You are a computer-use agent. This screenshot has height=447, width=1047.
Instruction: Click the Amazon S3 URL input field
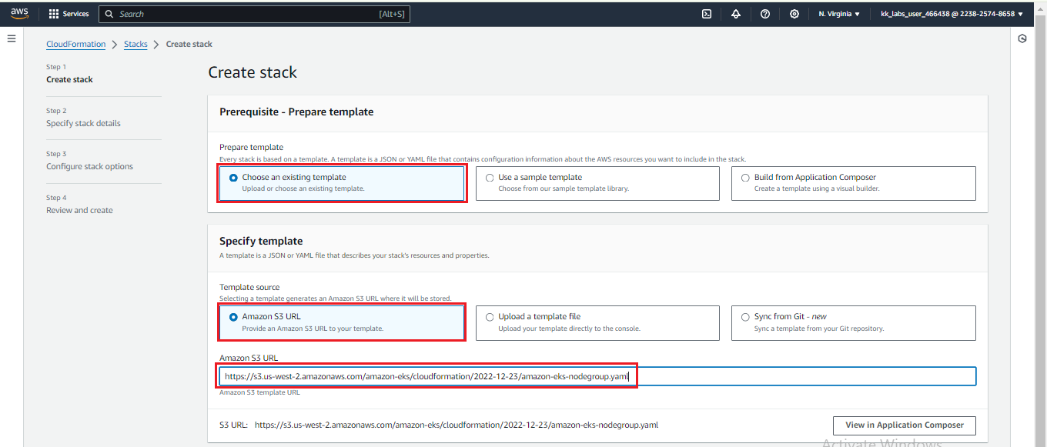[x=597, y=376]
